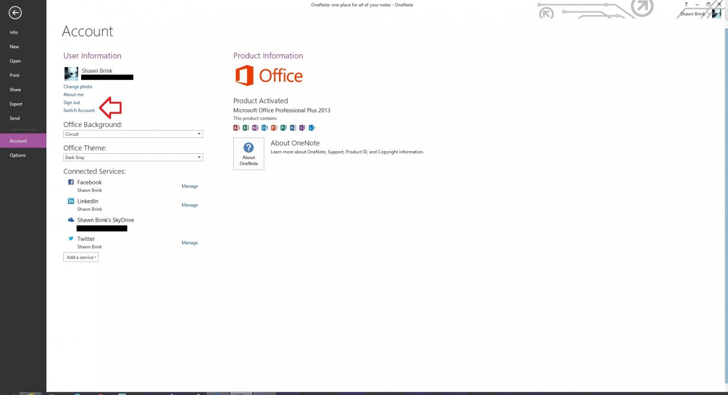The width and height of the screenshot is (728, 395).
Task: Click the Sign out link
Action: click(x=72, y=102)
